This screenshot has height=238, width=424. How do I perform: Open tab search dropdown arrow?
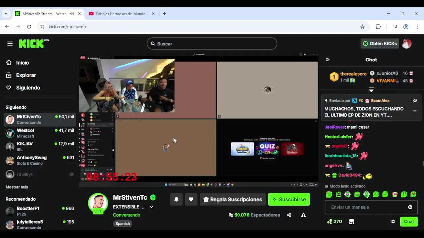6,14
